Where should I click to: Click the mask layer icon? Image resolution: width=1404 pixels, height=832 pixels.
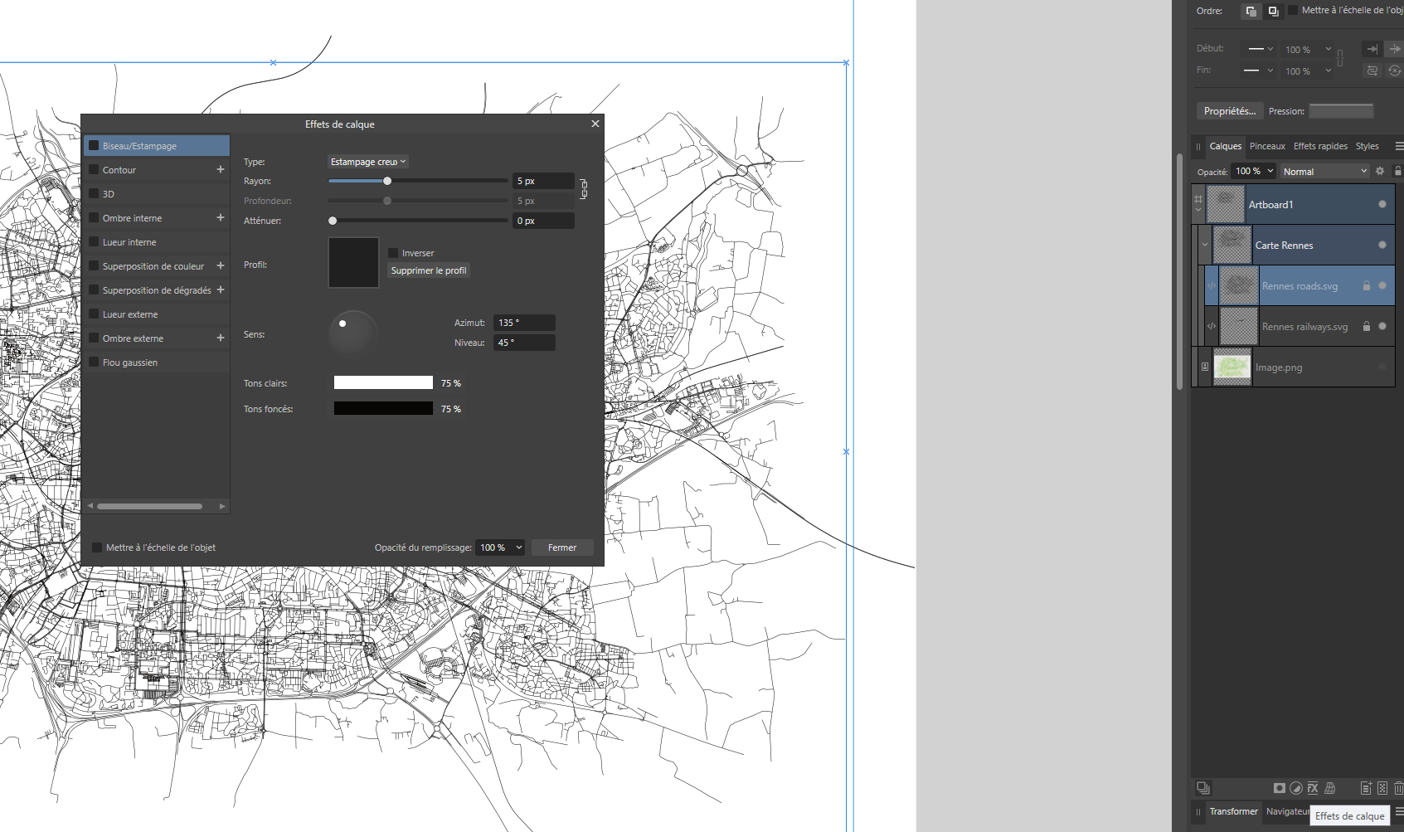click(x=1280, y=788)
